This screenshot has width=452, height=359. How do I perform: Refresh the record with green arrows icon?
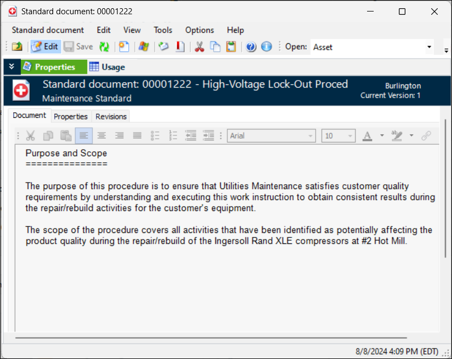(x=104, y=47)
